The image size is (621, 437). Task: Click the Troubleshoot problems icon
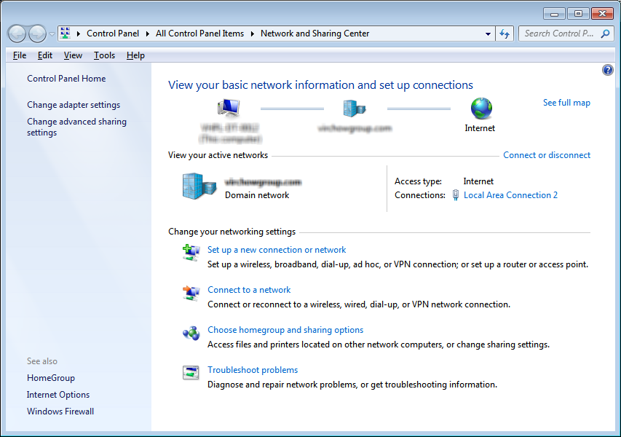(x=191, y=372)
